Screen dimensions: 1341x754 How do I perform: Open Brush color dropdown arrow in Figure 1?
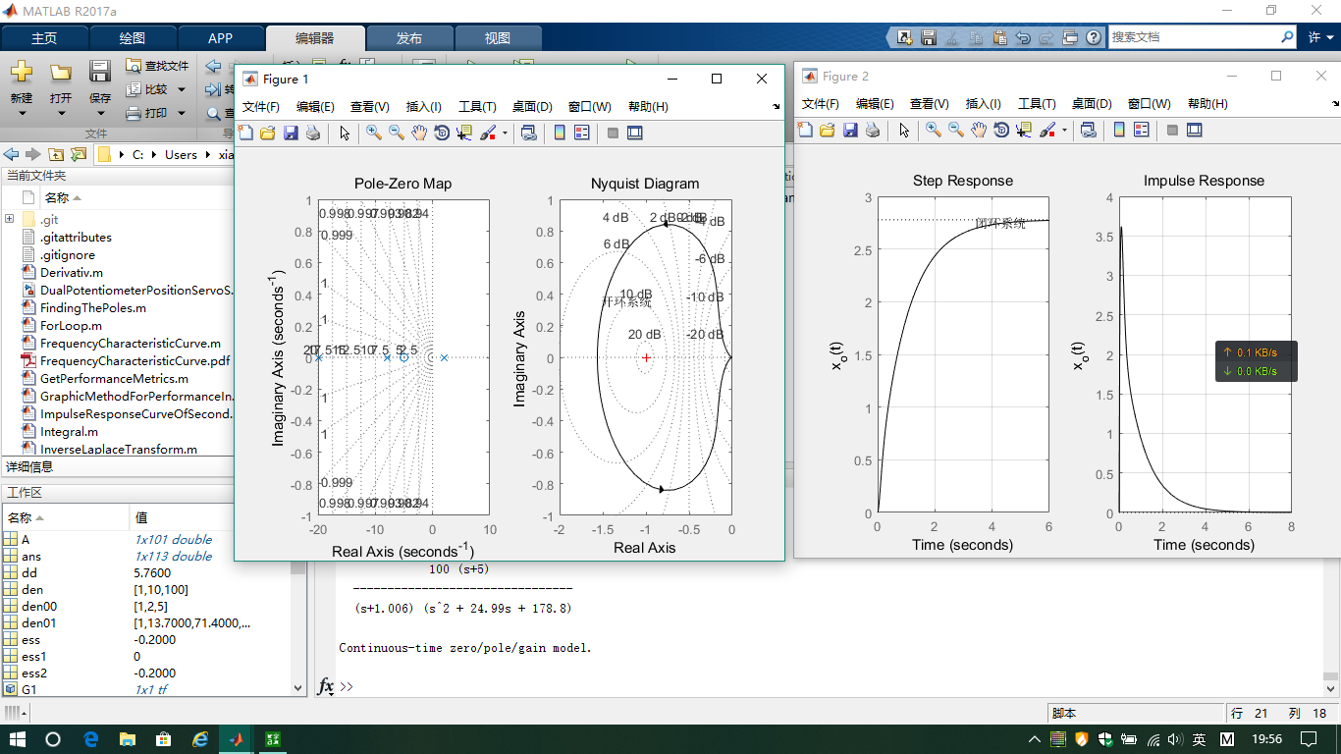pyautogui.click(x=505, y=133)
